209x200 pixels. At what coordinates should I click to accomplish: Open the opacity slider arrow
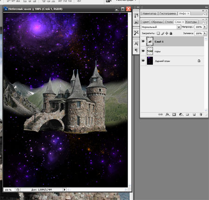[x=205, y=27]
